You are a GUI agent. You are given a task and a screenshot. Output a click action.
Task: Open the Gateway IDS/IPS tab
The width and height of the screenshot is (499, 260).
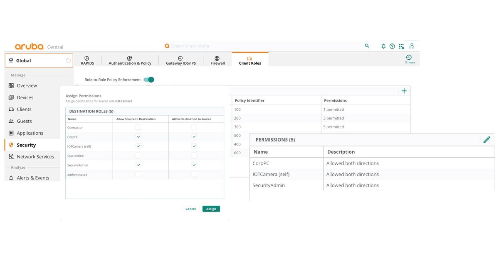tap(181, 61)
